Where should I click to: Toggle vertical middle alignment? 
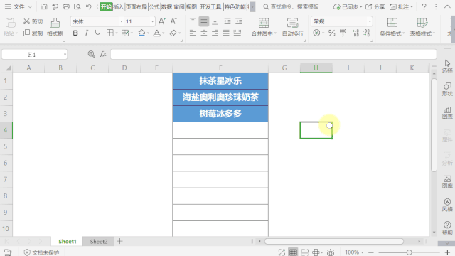click(x=204, y=21)
